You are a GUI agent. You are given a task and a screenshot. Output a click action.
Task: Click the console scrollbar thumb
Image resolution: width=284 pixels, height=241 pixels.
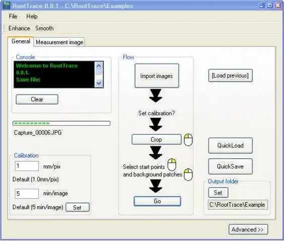pyautogui.click(x=99, y=72)
